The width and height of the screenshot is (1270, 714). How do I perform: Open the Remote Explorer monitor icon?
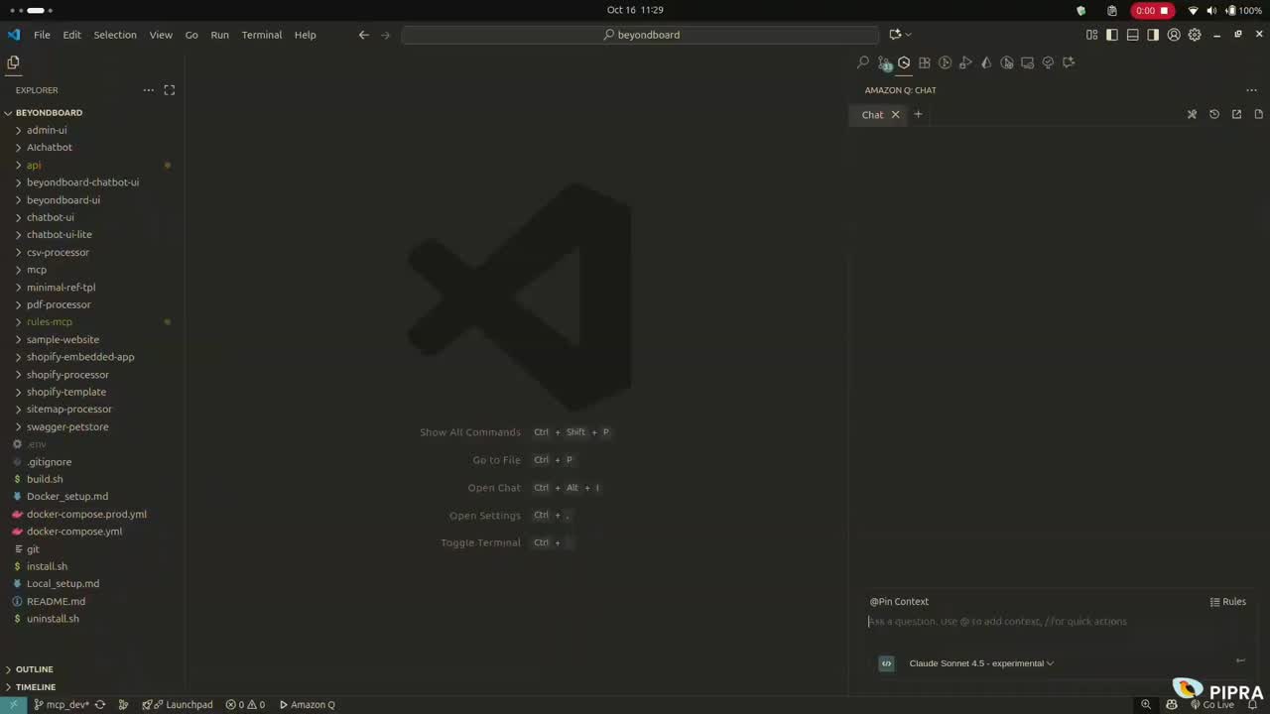click(1027, 62)
